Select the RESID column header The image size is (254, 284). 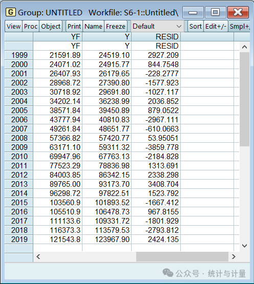click(156, 37)
